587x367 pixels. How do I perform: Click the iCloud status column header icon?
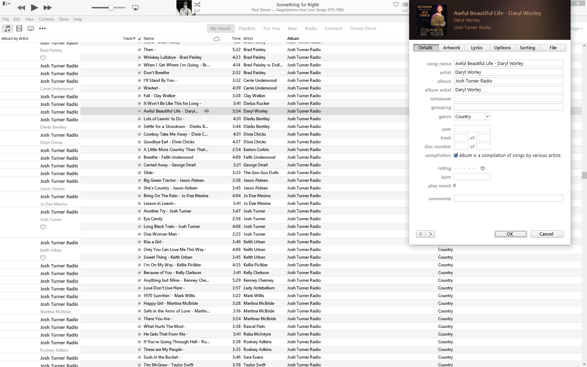click(x=216, y=38)
